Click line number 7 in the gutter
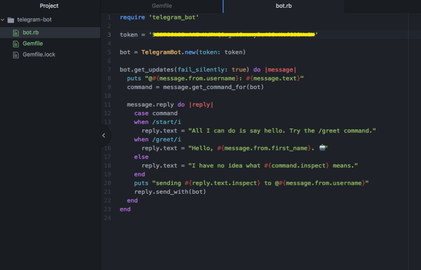The image size is (421, 270). 109,69
